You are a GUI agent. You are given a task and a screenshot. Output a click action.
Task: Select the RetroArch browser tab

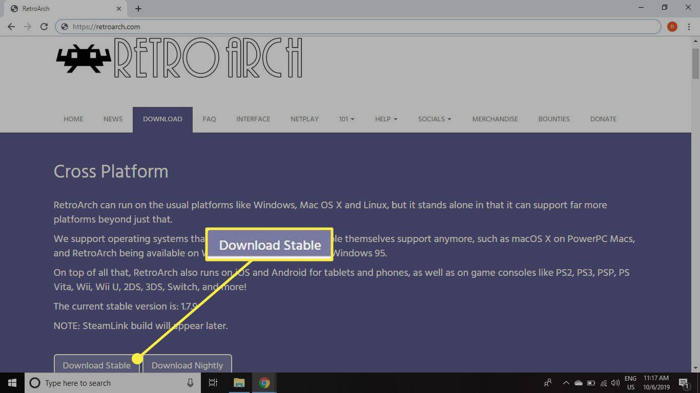67,9
